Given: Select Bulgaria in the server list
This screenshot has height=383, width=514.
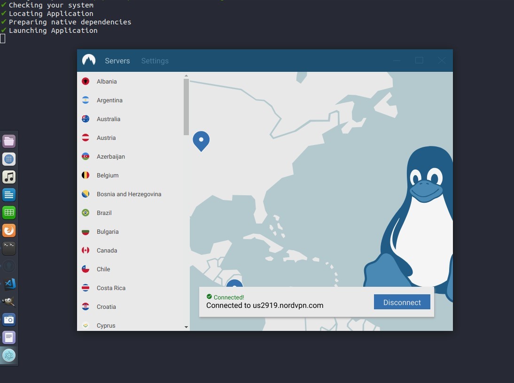Looking at the screenshot, I should pos(130,231).
